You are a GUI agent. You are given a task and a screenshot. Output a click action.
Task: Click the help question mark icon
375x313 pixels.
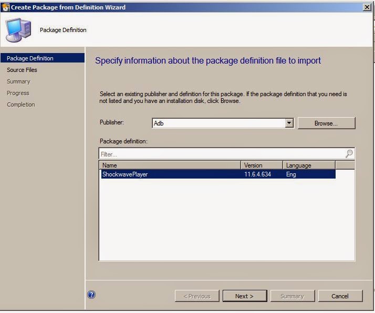91,295
